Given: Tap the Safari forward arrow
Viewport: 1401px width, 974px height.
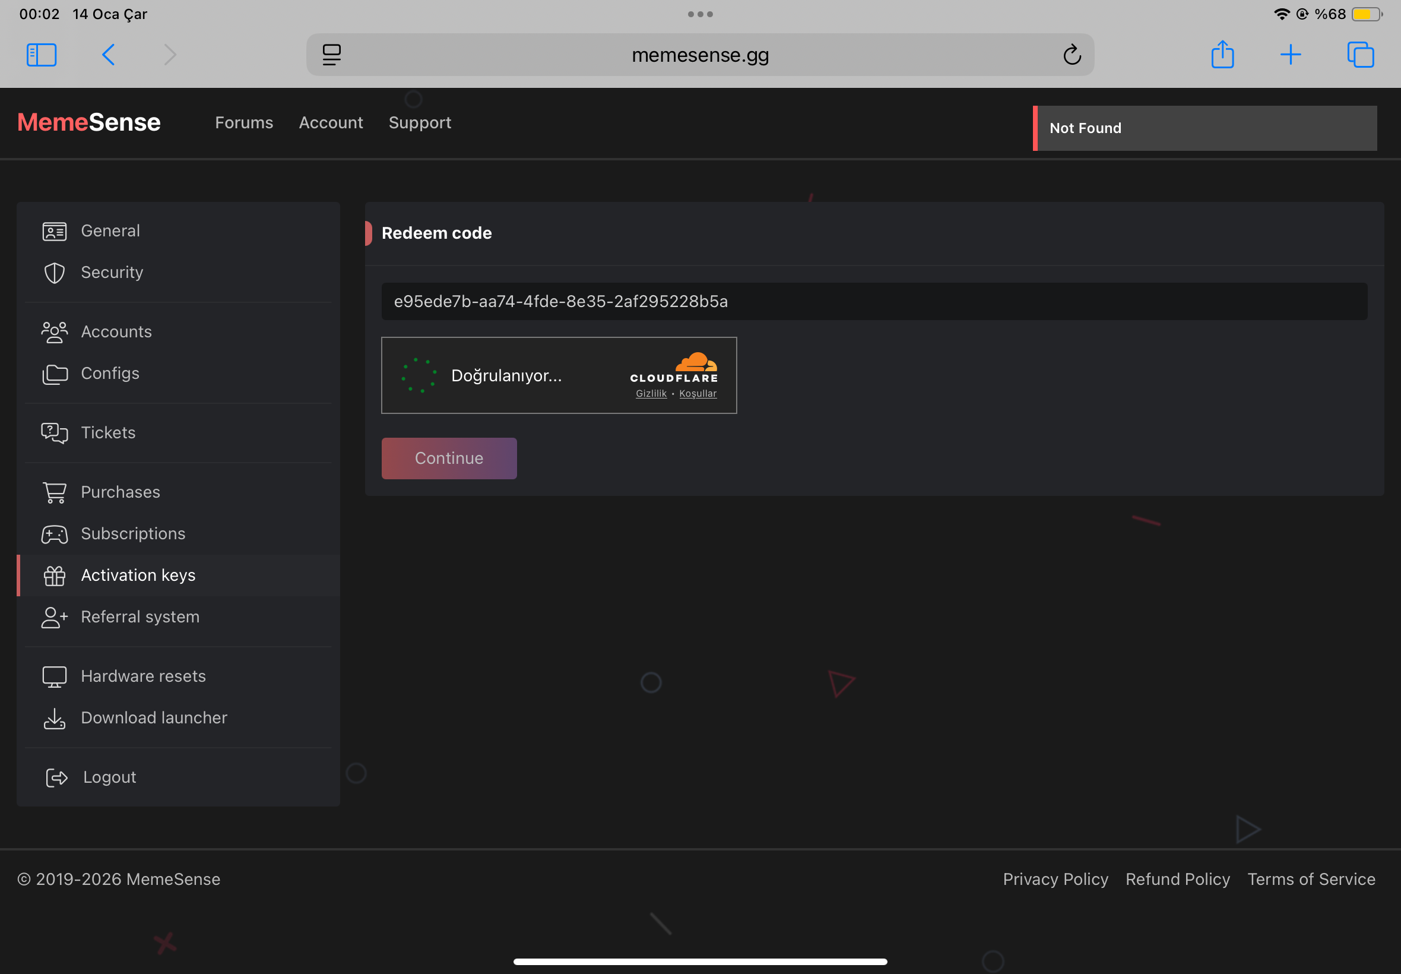Looking at the screenshot, I should click(x=170, y=55).
